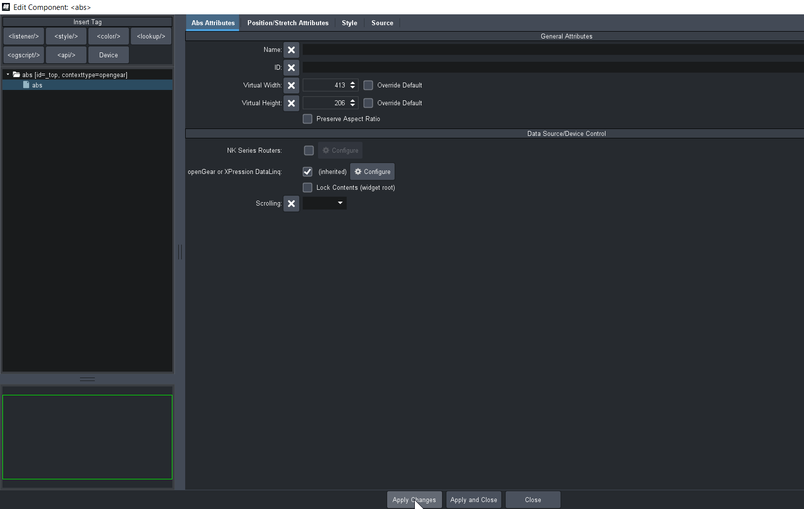Insert a style tag
The width and height of the screenshot is (804, 509).
click(66, 37)
